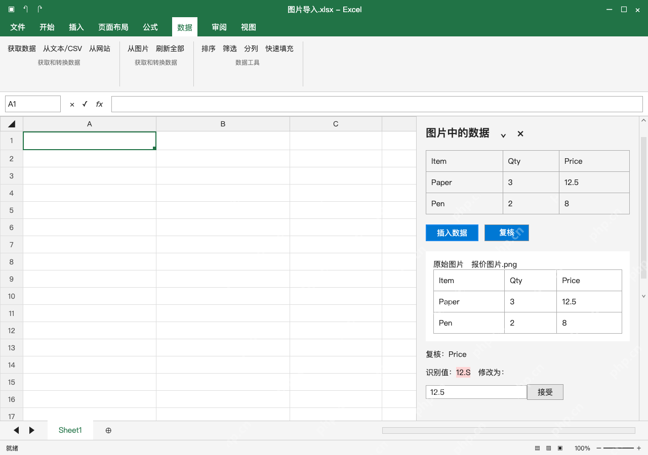This screenshot has height=455, width=648.
Task: Select column B header
Action: (x=223, y=124)
